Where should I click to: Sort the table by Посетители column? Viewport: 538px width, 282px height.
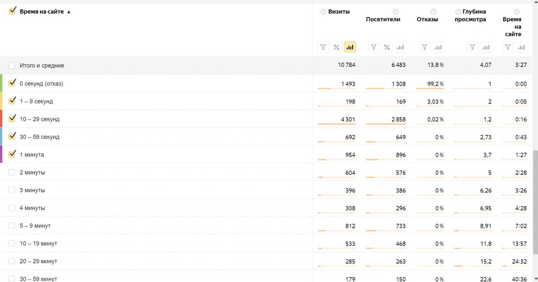[x=383, y=20]
